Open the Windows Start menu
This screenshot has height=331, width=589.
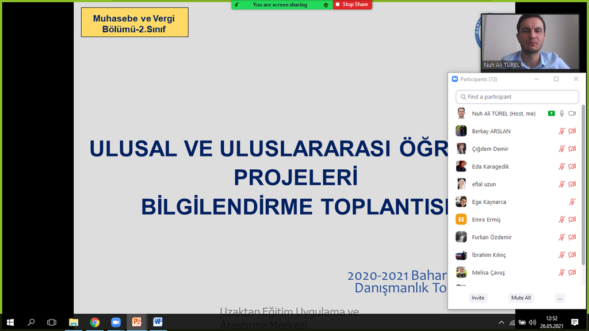(10, 322)
